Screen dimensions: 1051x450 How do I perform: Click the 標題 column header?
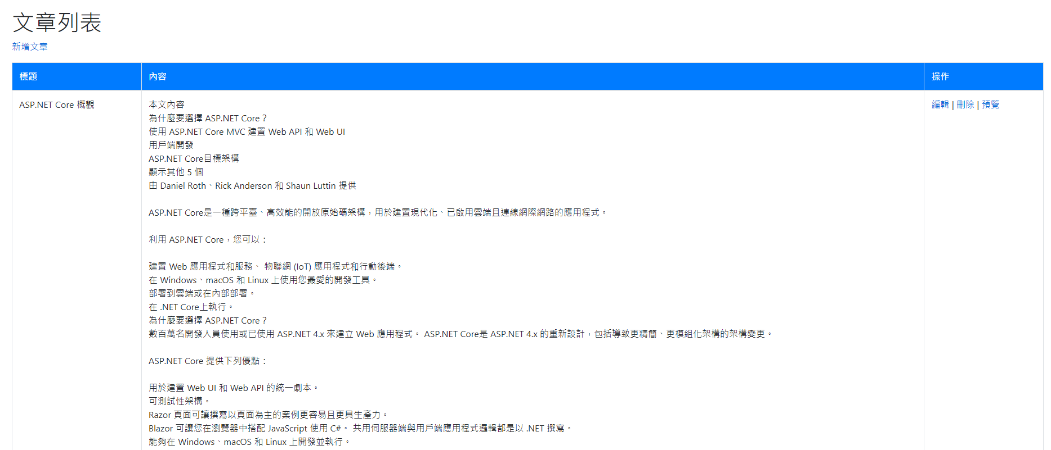tap(28, 76)
